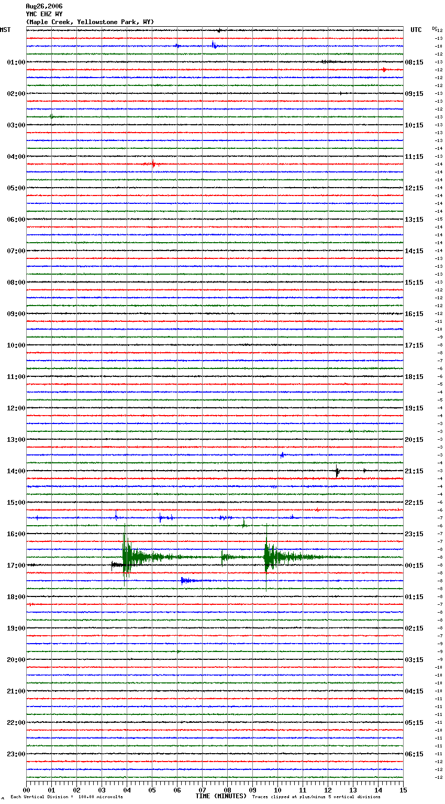The width and height of the screenshot is (445, 804).
Task: Click the 13:15 UTC row label
Action: click(x=414, y=220)
